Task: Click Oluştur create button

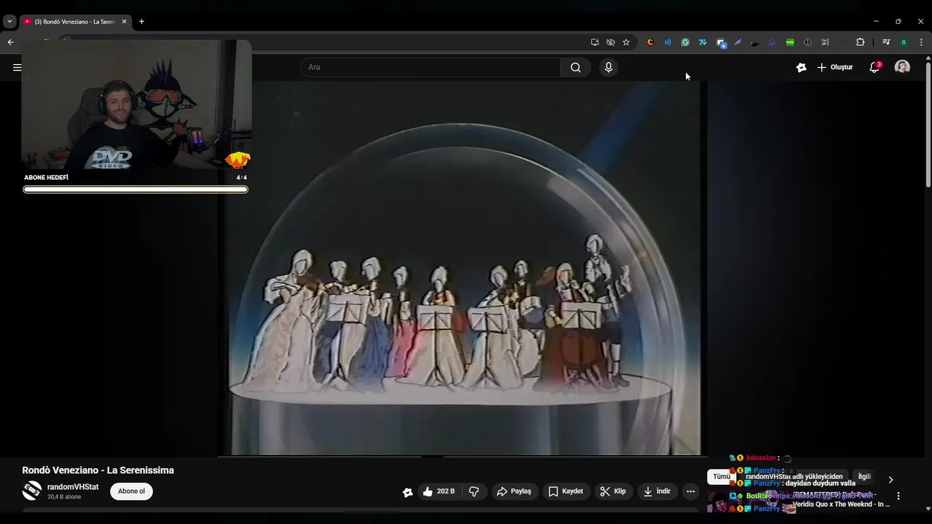Action: (834, 67)
